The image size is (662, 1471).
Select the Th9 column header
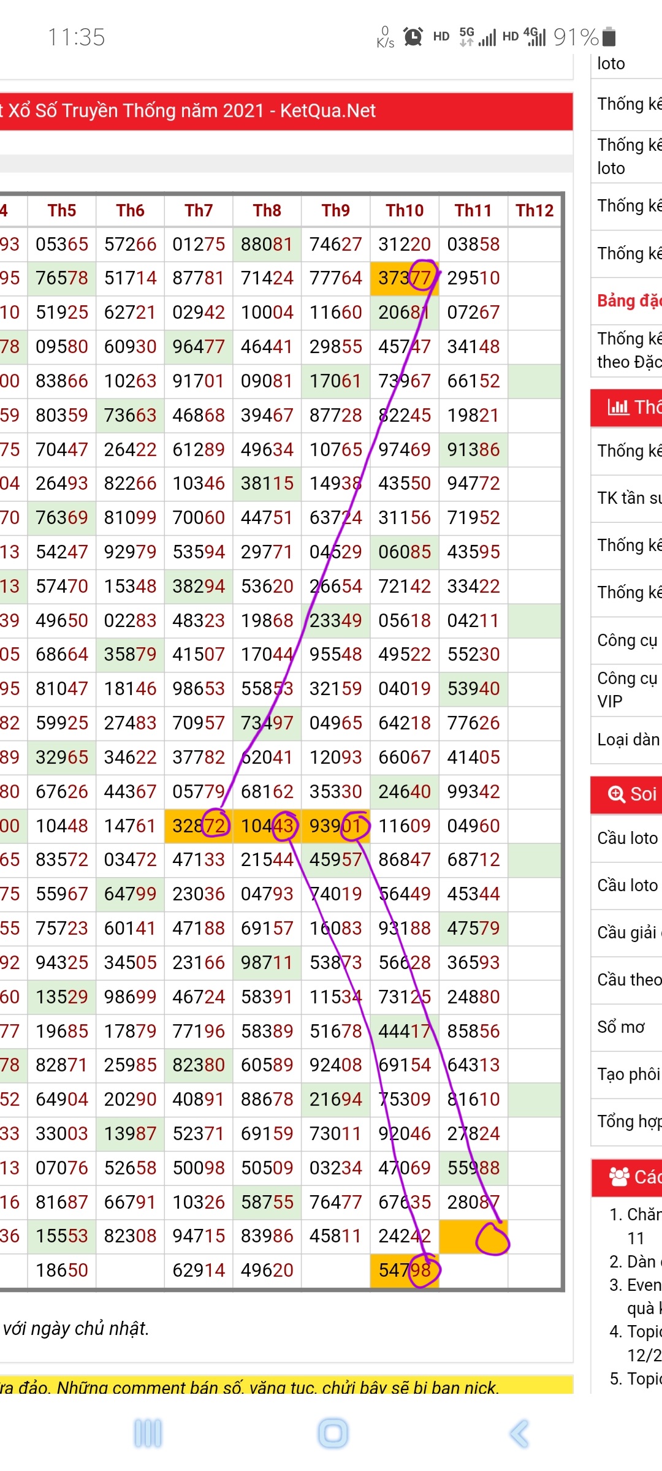pos(336,211)
